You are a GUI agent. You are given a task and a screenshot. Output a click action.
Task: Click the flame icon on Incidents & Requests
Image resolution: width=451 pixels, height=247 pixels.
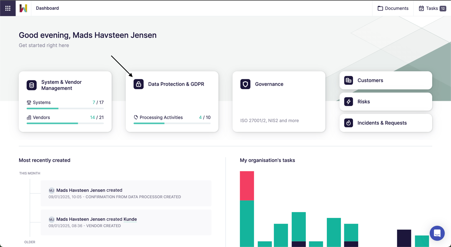tap(348, 123)
